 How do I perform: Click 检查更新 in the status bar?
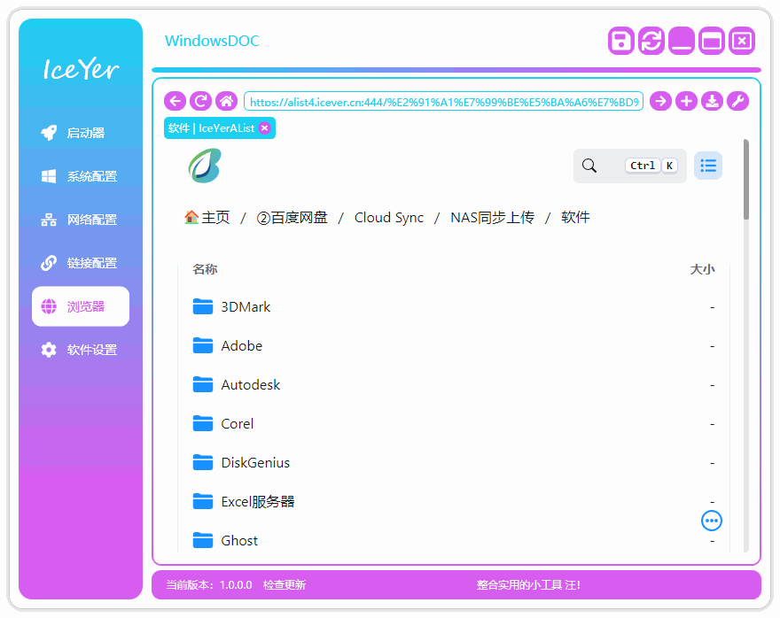click(284, 584)
